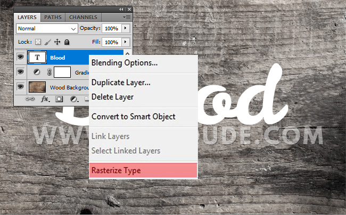The height and width of the screenshot is (215, 346).
Task: Open the Opacity slider arrow
Action: [x=126, y=28]
